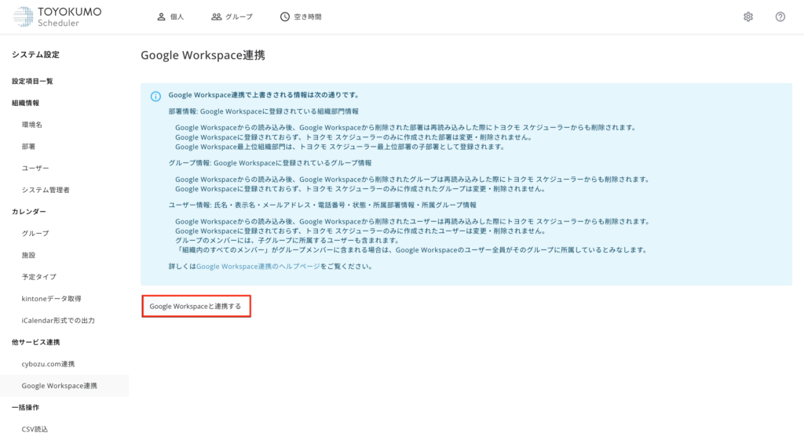Select 環境名 in sidebar

[x=31, y=125]
